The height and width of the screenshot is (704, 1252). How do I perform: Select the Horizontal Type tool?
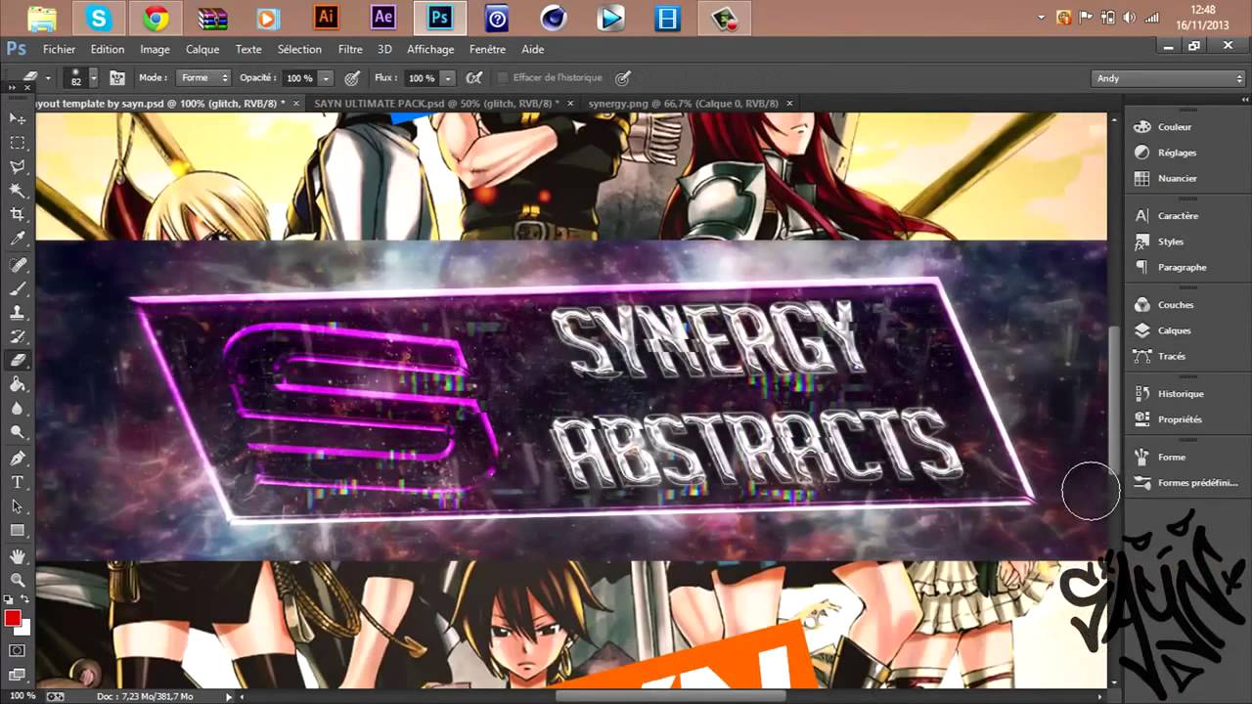pyautogui.click(x=18, y=482)
